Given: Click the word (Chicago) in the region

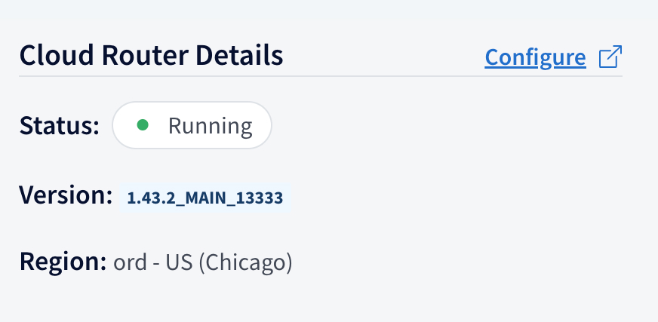Looking at the screenshot, I should pyautogui.click(x=245, y=262).
